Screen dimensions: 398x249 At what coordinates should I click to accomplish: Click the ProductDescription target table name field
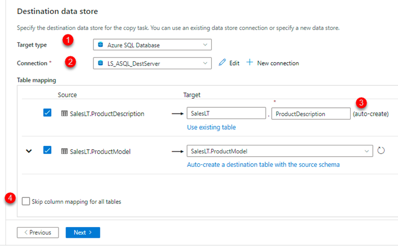tap(311, 114)
